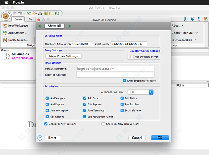The image size is (209, 155).
Task: Click the braces icon next to Compensation
Action: pos(8,58)
